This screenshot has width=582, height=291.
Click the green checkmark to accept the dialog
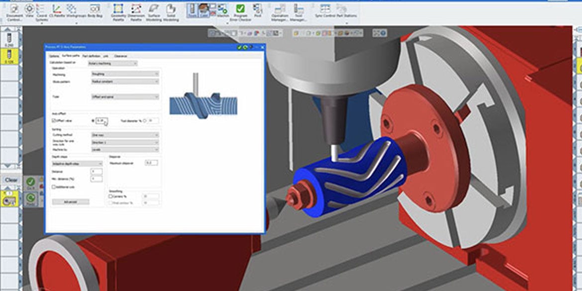239,47
